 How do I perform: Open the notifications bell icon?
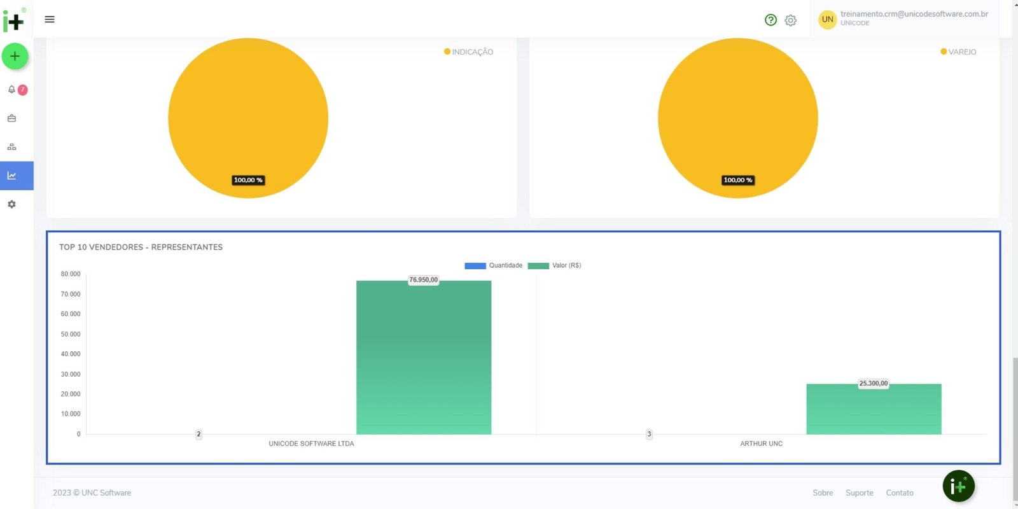[x=12, y=90]
